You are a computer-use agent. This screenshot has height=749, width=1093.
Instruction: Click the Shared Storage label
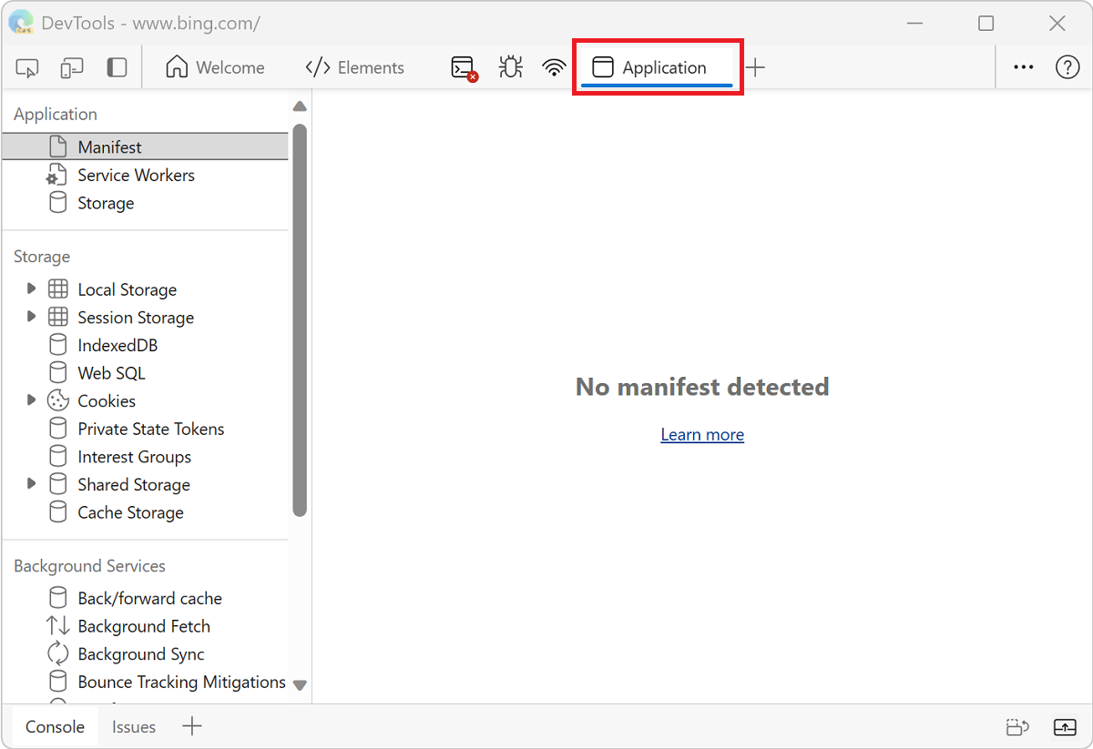(134, 485)
